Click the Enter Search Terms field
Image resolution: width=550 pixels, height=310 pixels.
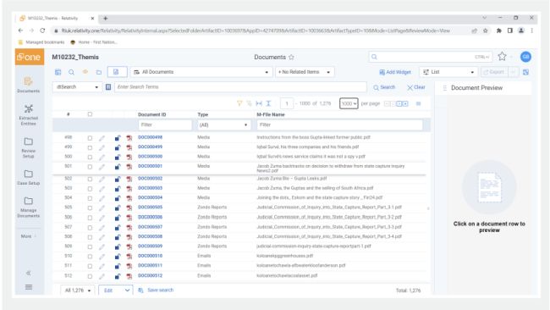tap(240, 86)
